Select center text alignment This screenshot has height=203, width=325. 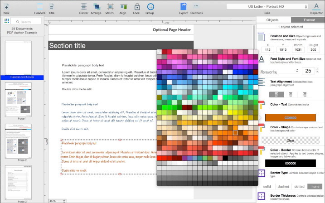coord(291,94)
